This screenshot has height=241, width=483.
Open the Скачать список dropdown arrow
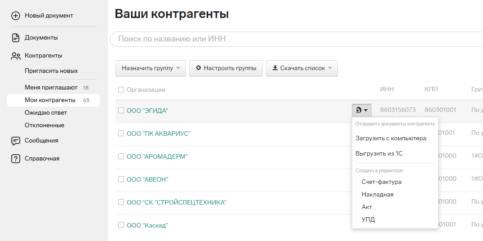(330, 68)
